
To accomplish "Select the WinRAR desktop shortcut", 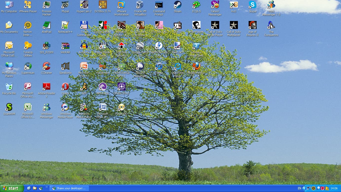I will point(65,46).
